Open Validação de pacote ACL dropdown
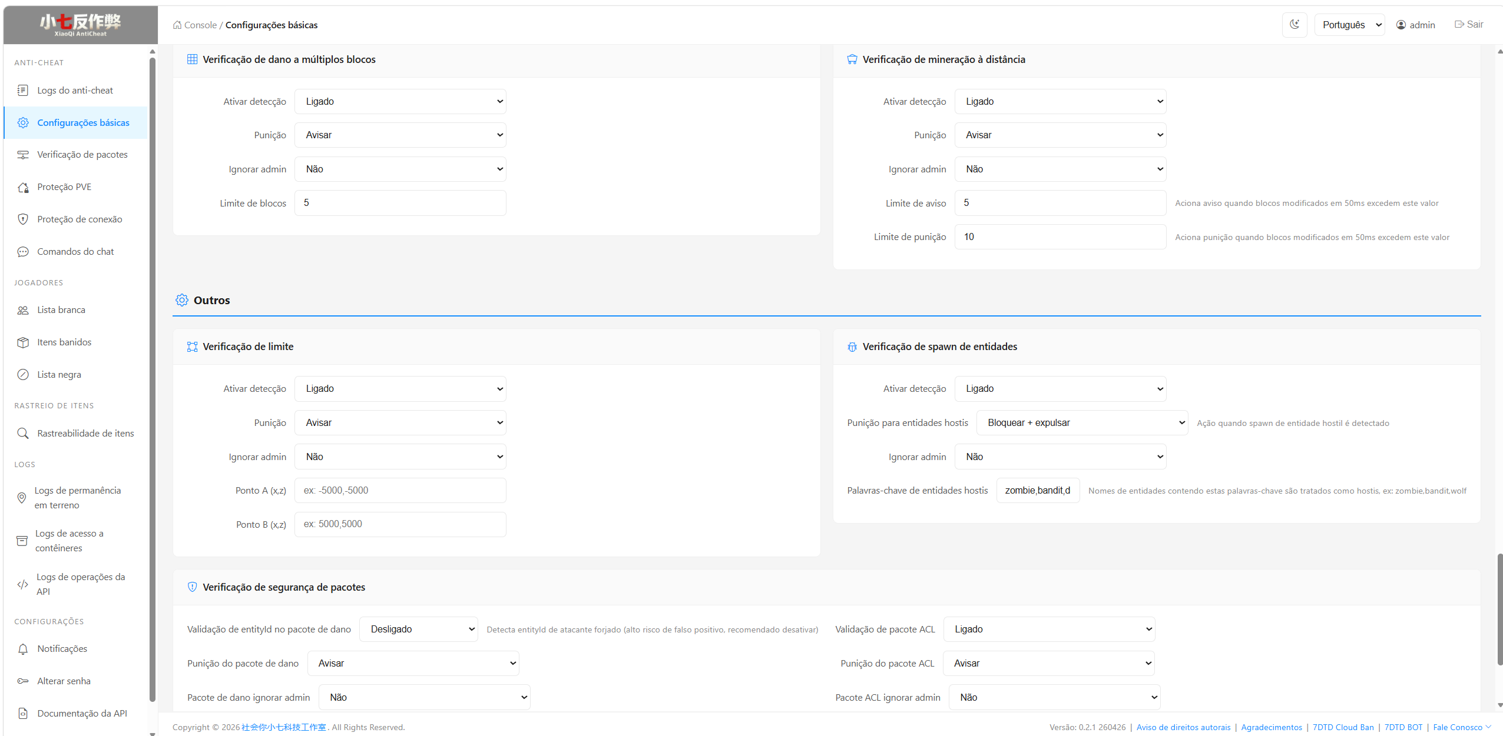Viewport: 1503px width, 736px height. (x=1048, y=630)
